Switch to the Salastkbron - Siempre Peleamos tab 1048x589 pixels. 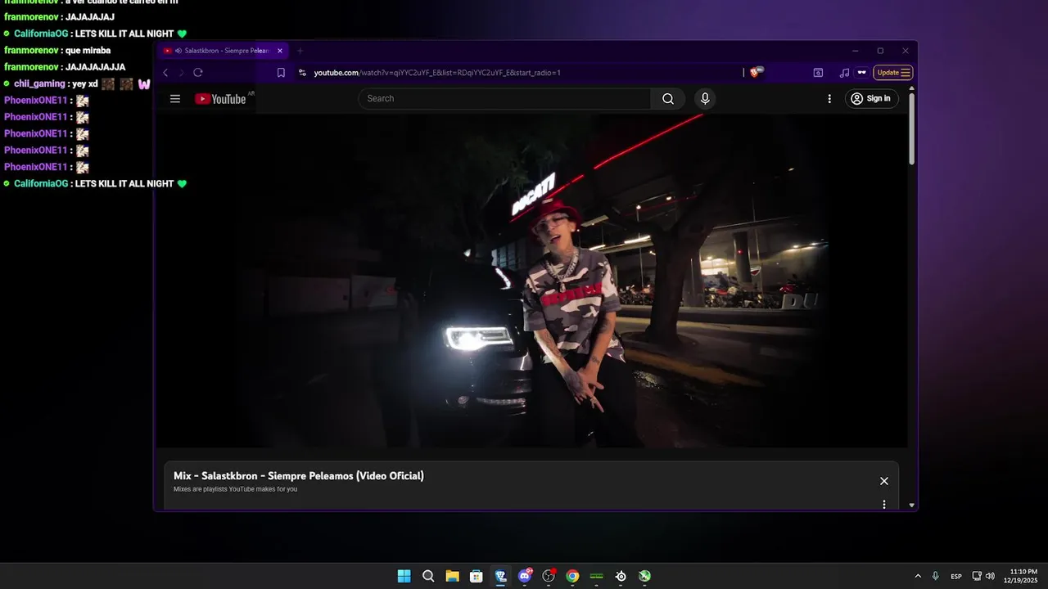pos(223,51)
